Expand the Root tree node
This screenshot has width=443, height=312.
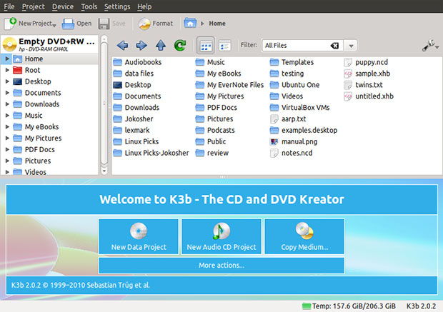pos(7,70)
